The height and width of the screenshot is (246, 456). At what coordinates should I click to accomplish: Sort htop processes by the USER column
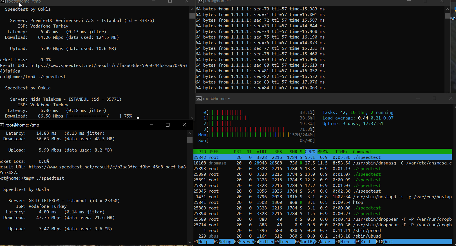pos(214,152)
